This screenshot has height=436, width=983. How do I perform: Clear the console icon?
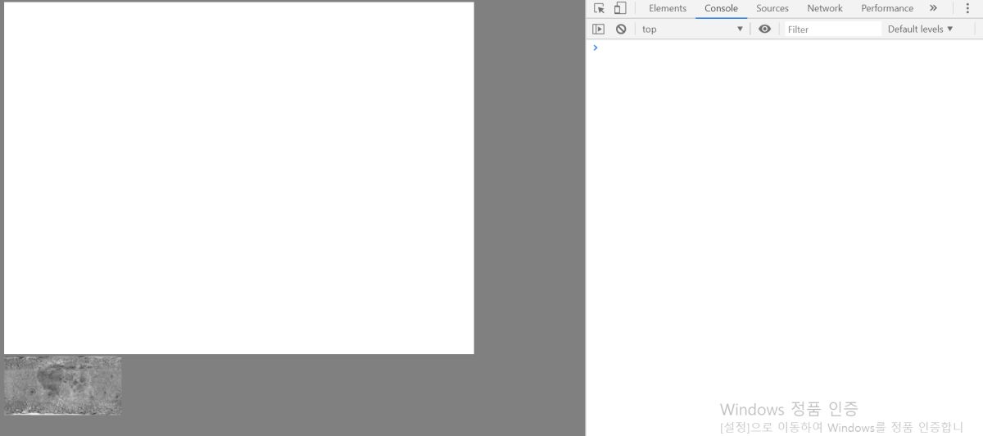tap(621, 29)
